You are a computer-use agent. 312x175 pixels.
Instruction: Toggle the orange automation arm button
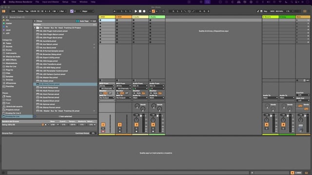click(x=154, y=11)
